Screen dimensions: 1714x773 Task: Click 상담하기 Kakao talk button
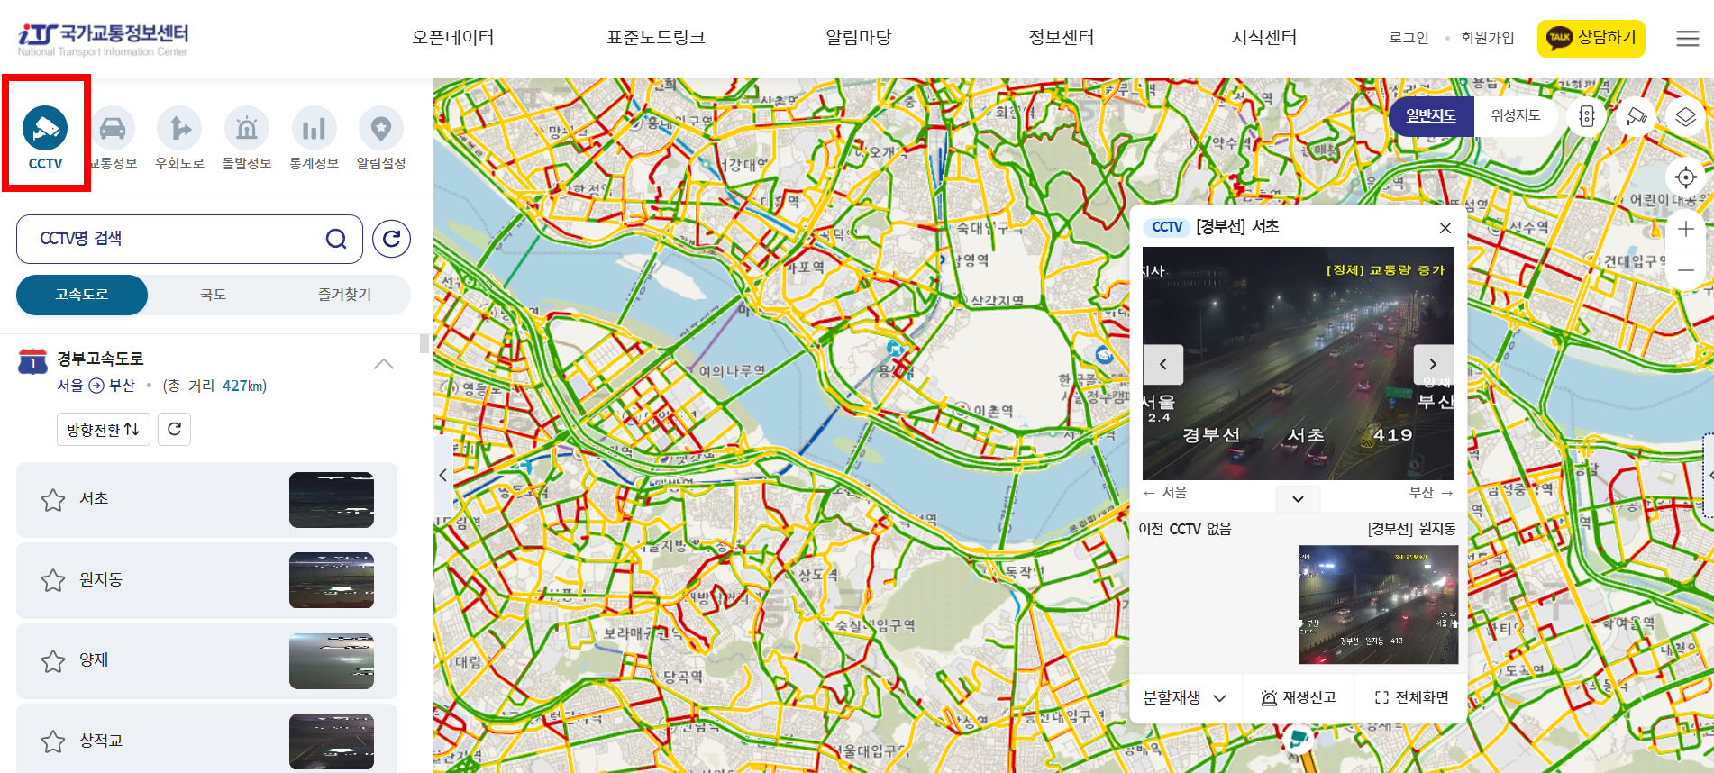tap(1591, 38)
